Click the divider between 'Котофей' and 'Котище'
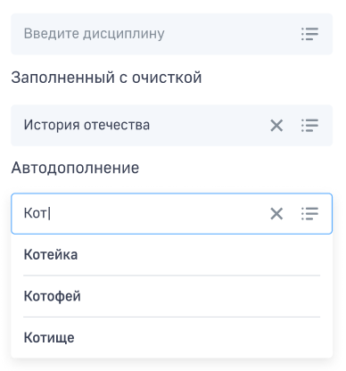Screen dimensions: 346x371 (x=171, y=317)
